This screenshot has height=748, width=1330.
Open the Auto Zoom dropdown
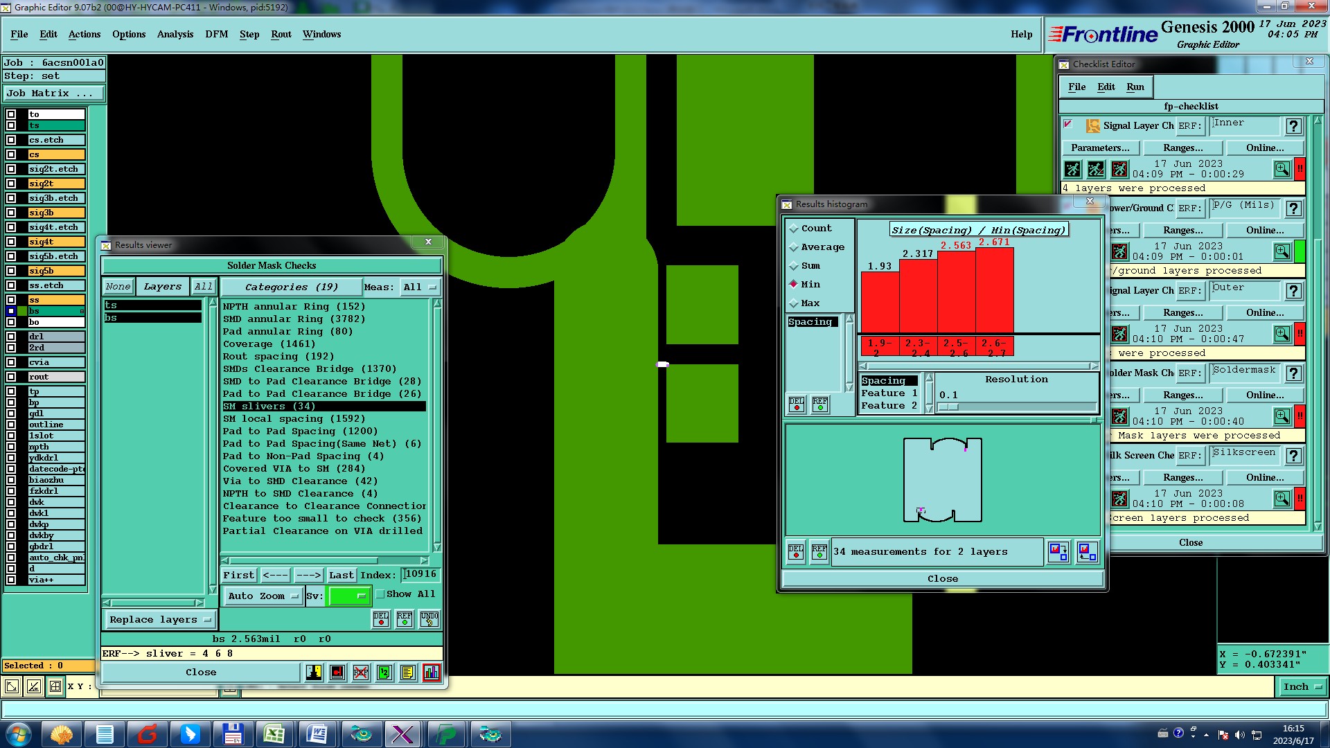point(263,596)
